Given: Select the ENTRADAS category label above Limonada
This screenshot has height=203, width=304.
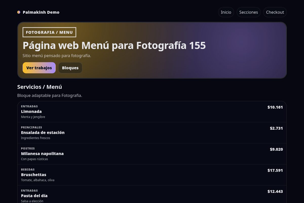Looking at the screenshot, I should pos(29,106).
